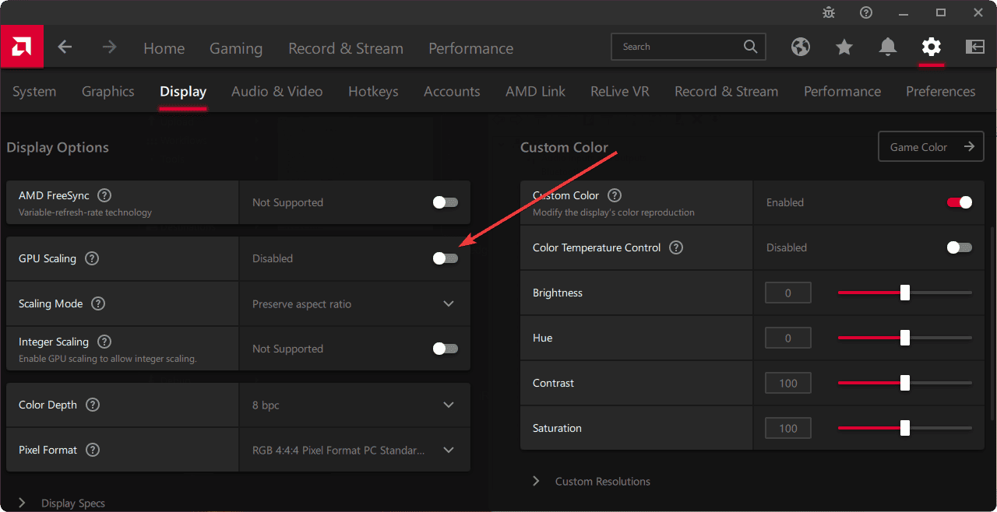Click the globe language icon
This screenshot has width=997, height=512.
(801, 47)
